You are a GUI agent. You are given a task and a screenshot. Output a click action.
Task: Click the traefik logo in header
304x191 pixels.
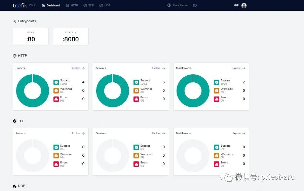20,5
